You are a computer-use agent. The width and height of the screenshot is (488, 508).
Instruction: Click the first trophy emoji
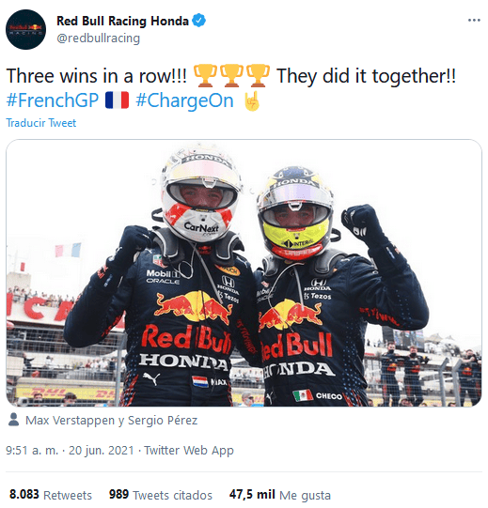[205, 75]
